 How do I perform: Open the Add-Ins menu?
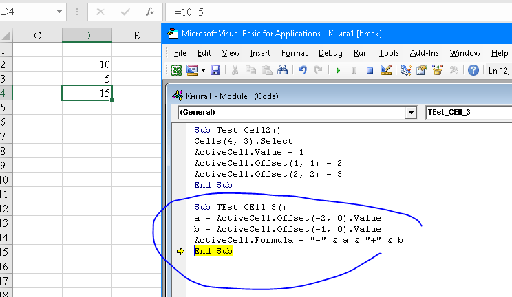point(424,53)
